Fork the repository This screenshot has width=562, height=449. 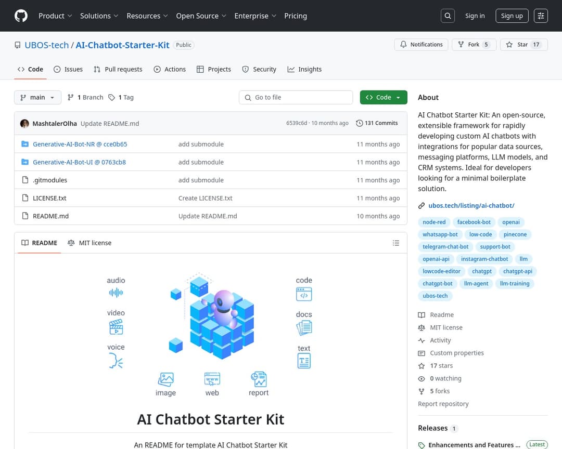pyautogui.click(x=474, y=45)
